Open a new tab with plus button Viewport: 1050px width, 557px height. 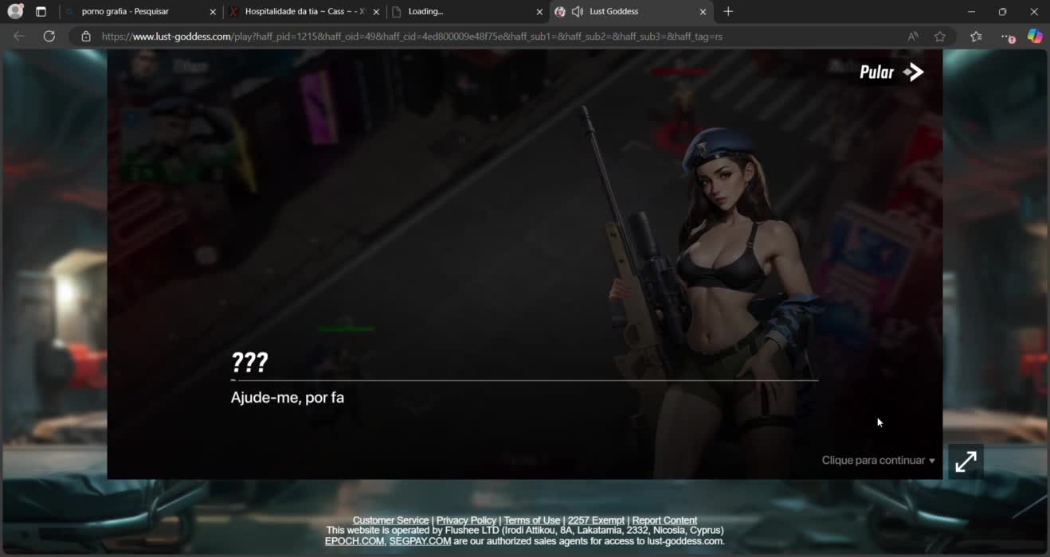point(728,12)
